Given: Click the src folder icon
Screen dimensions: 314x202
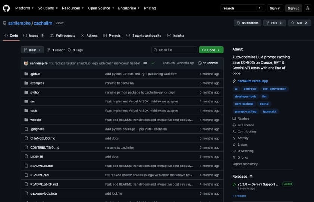Looking at the screenshot, I should coord(26,101).
